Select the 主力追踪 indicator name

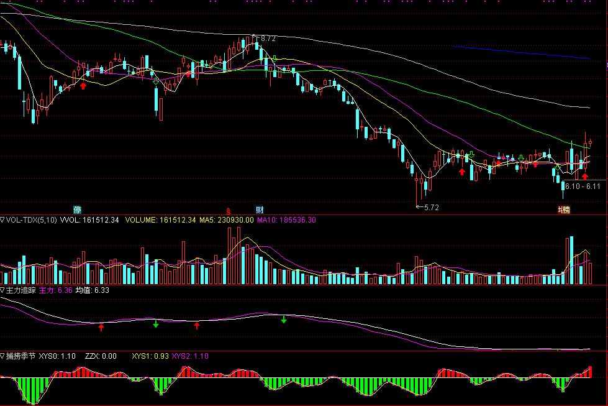click(x=21, y=290)
